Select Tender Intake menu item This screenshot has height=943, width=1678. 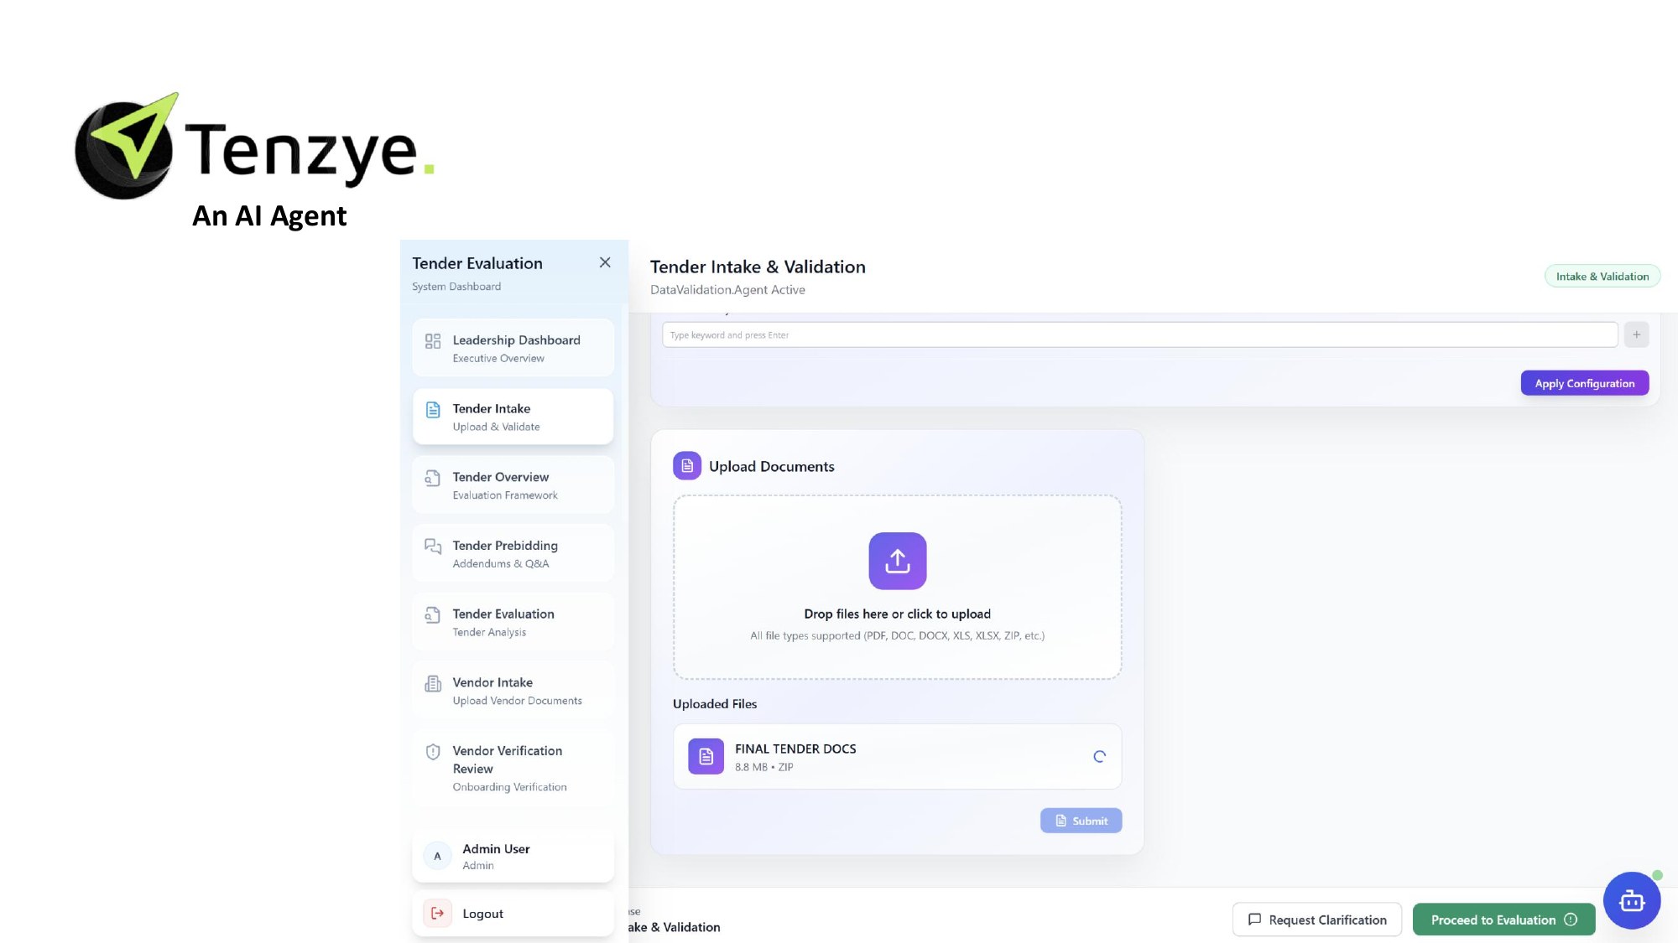513,417
